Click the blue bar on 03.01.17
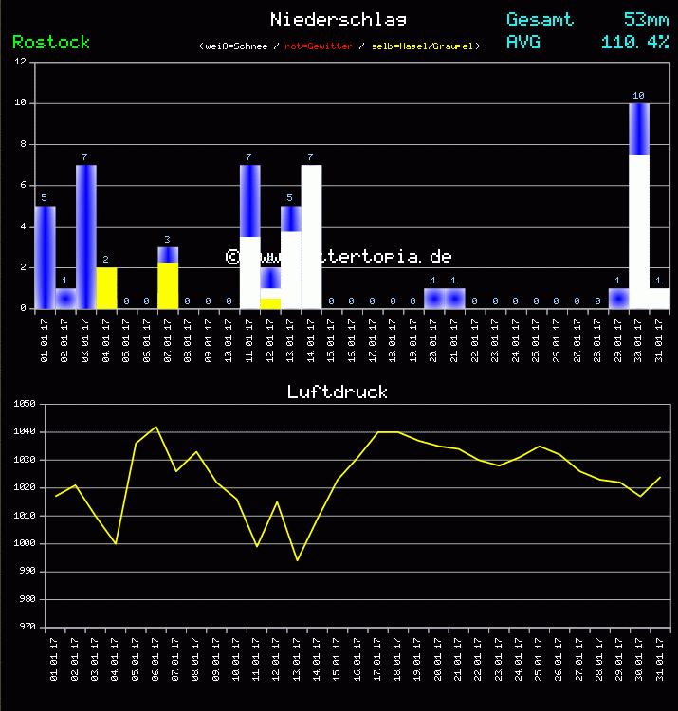 86,237
